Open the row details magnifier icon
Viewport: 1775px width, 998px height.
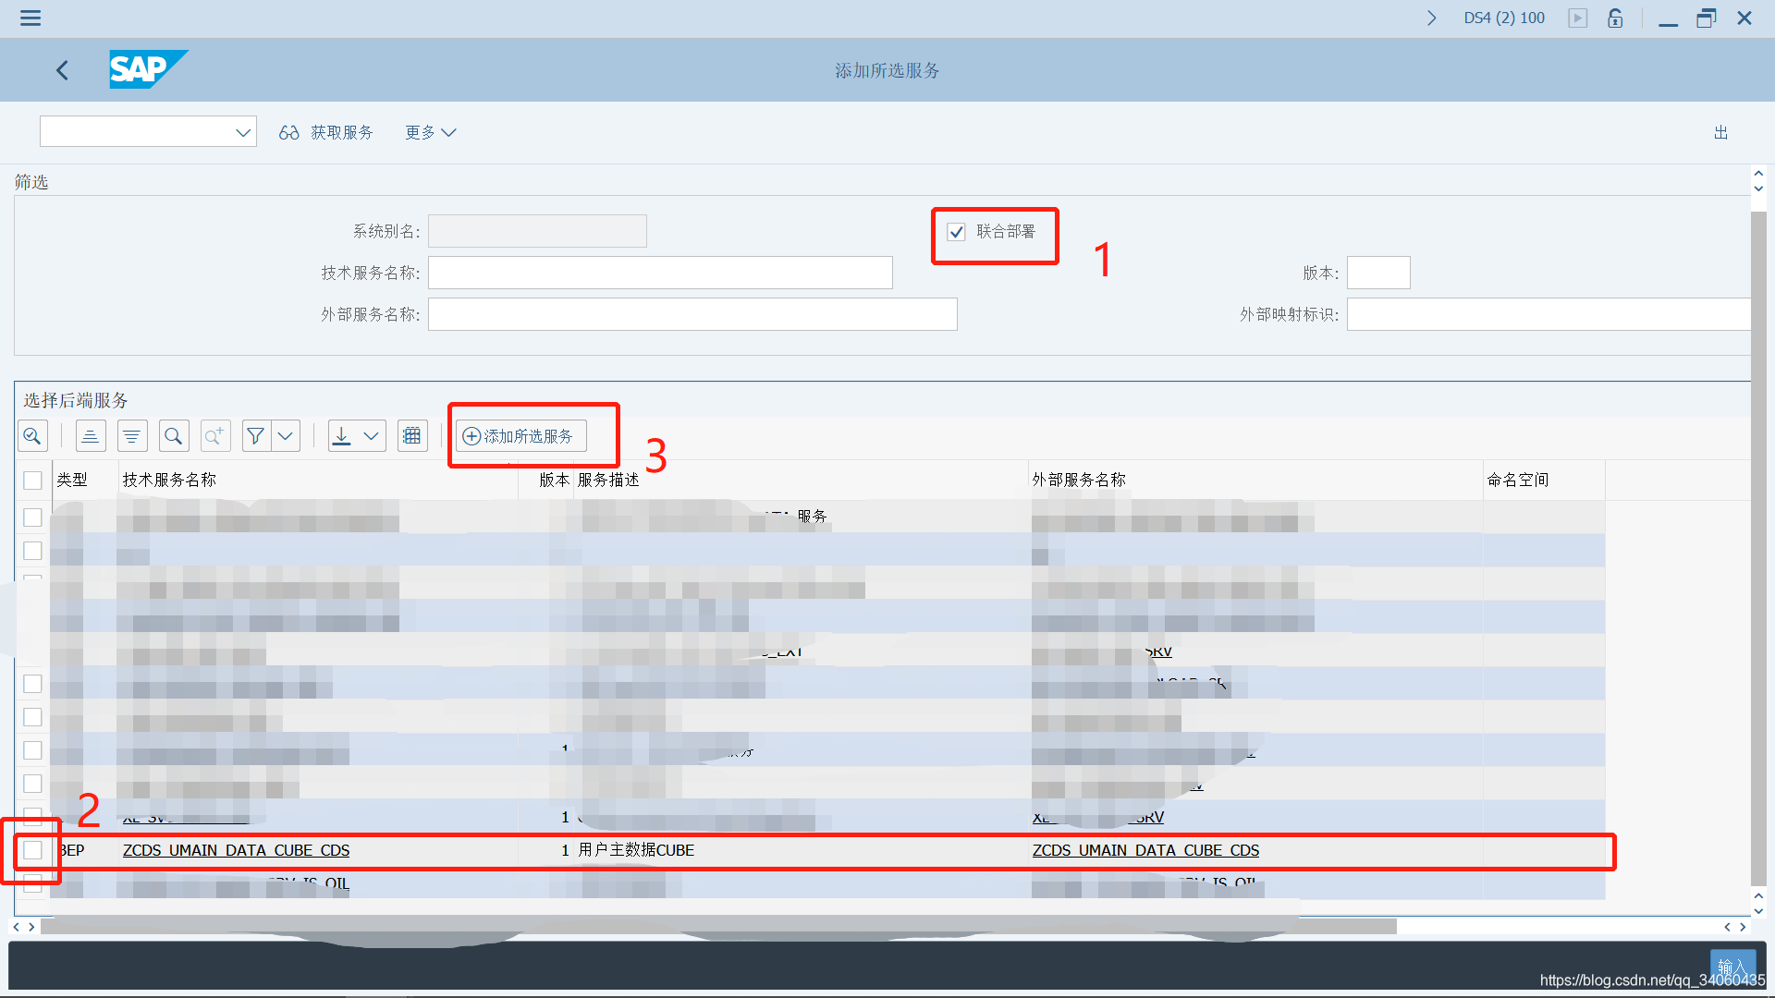pyautogui.click(x=32, y=436)
